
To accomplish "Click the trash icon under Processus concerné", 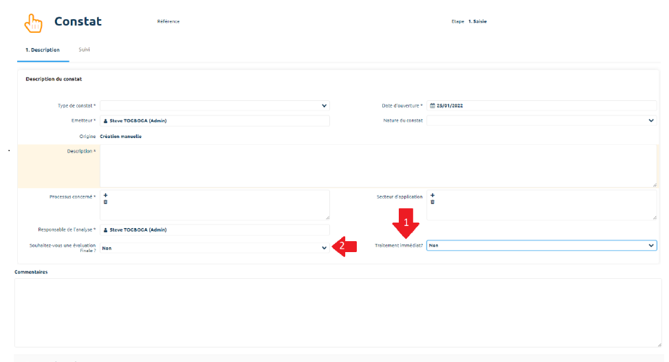I will (x=105, y=202).
